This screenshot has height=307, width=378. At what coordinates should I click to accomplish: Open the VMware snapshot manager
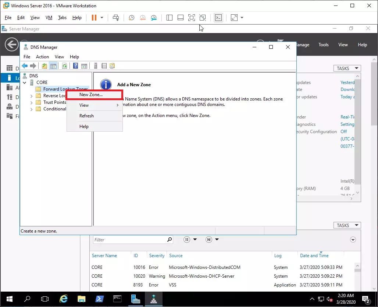click(154, 18)
